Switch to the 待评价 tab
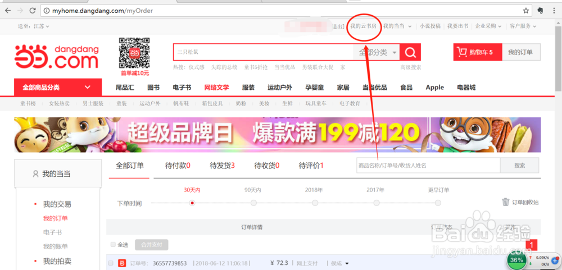 (311, 166)
